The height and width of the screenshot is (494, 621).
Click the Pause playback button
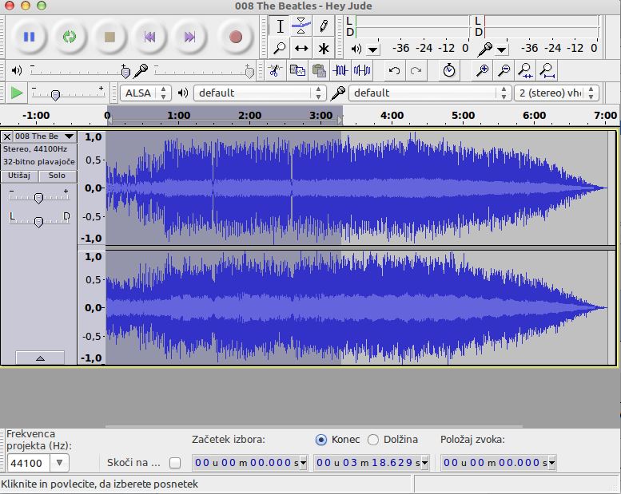click(30, 37)
